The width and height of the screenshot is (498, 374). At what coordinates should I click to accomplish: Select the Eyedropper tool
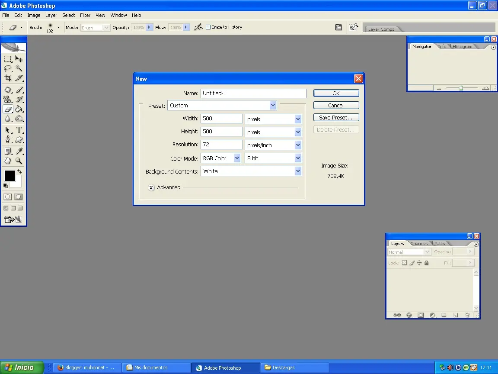[x=19, y=151]
